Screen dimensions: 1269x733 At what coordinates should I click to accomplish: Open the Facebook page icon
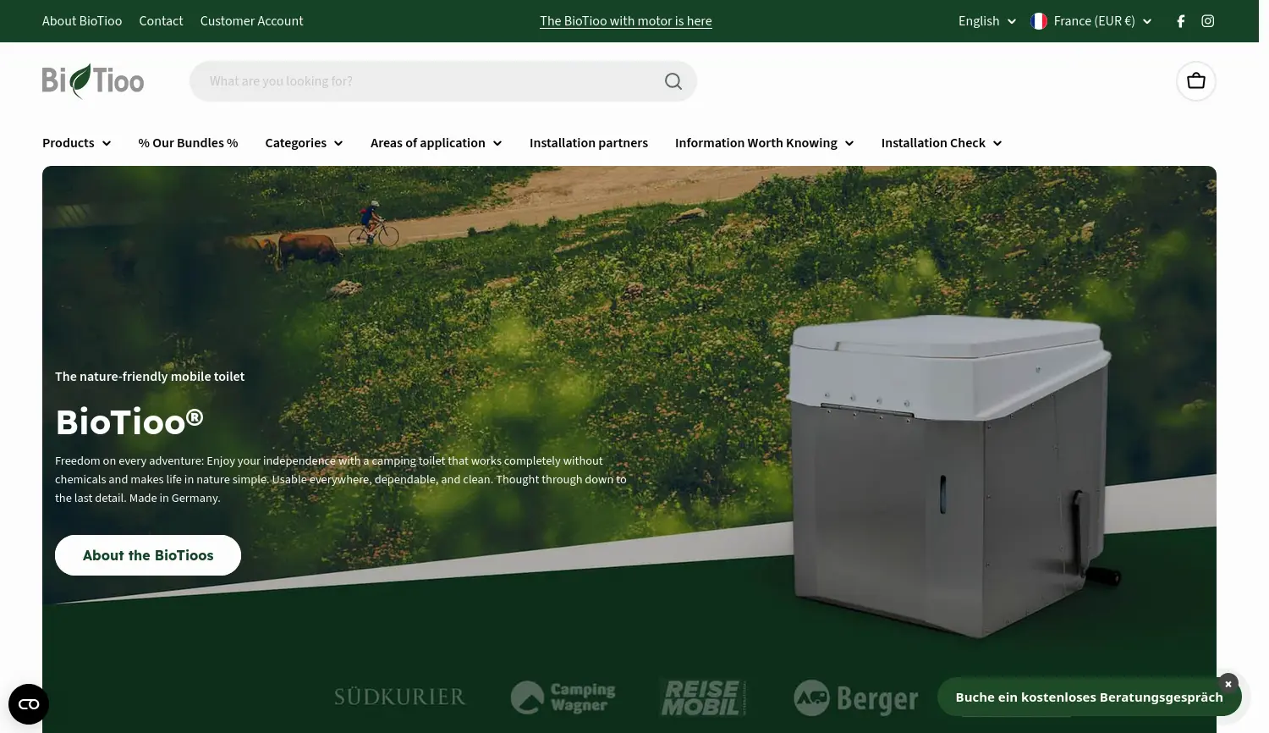1181,21
